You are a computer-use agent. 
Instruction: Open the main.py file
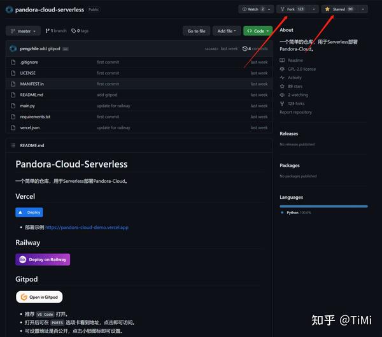pos(27,106)
